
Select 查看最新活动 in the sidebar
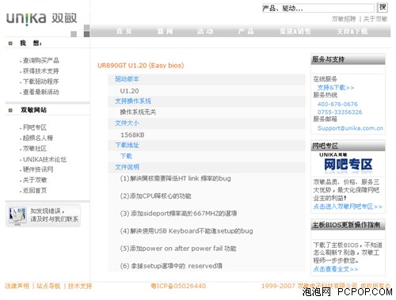pyautogui.click(x=40, y=92)
